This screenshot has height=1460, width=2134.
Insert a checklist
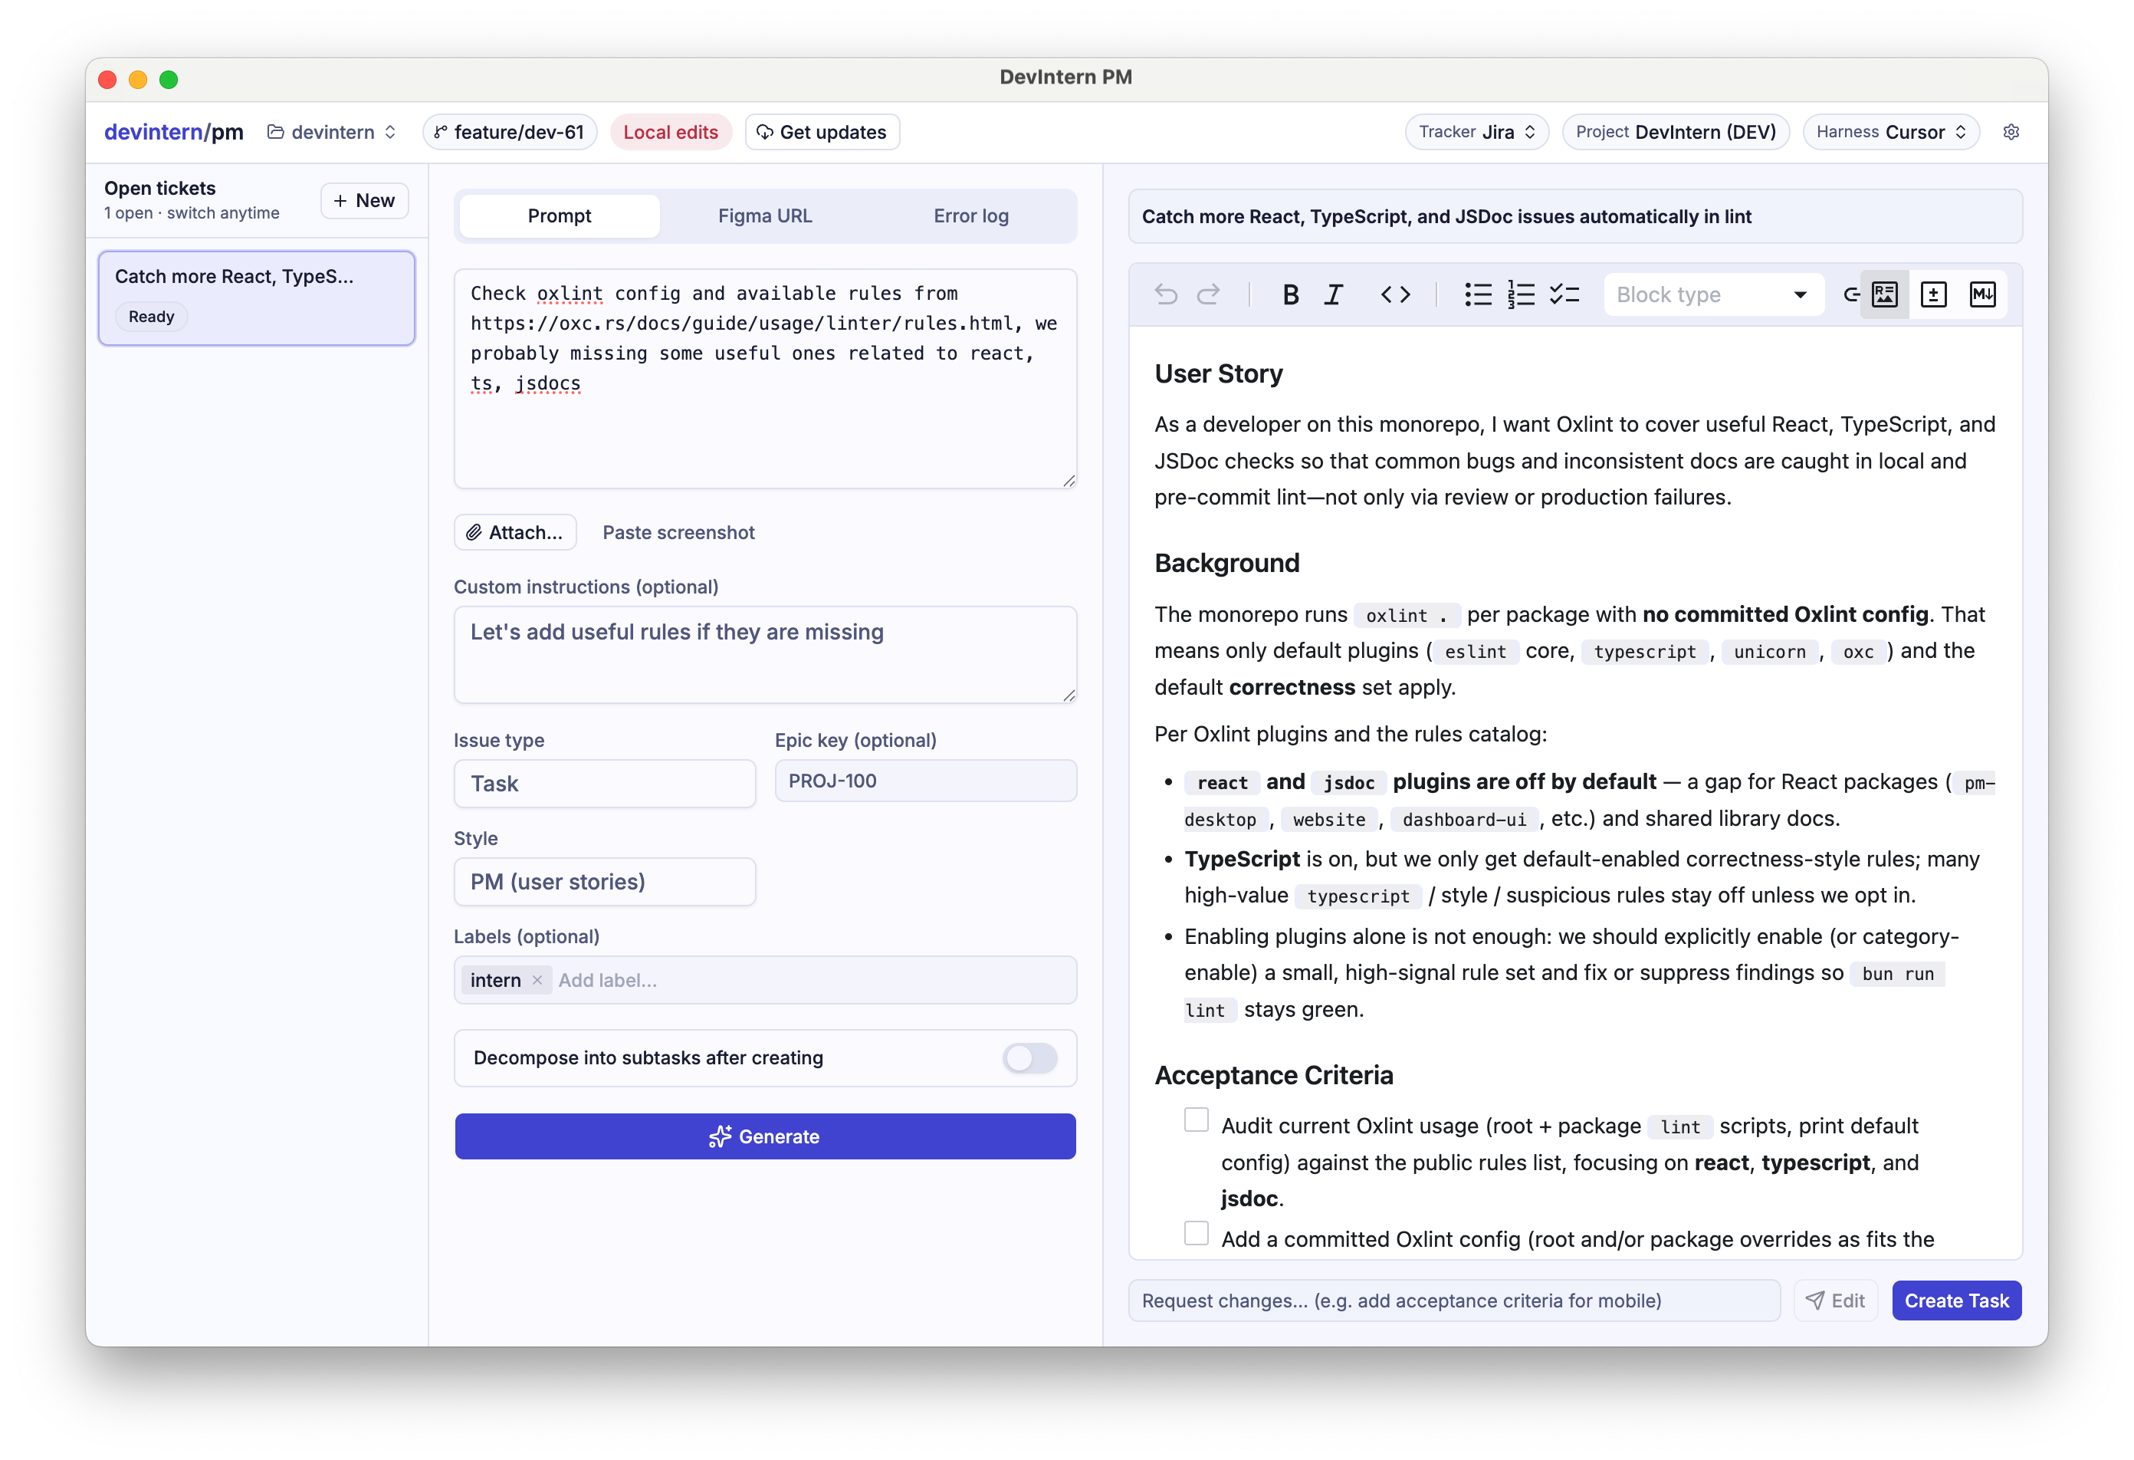tap(1564, 294)
